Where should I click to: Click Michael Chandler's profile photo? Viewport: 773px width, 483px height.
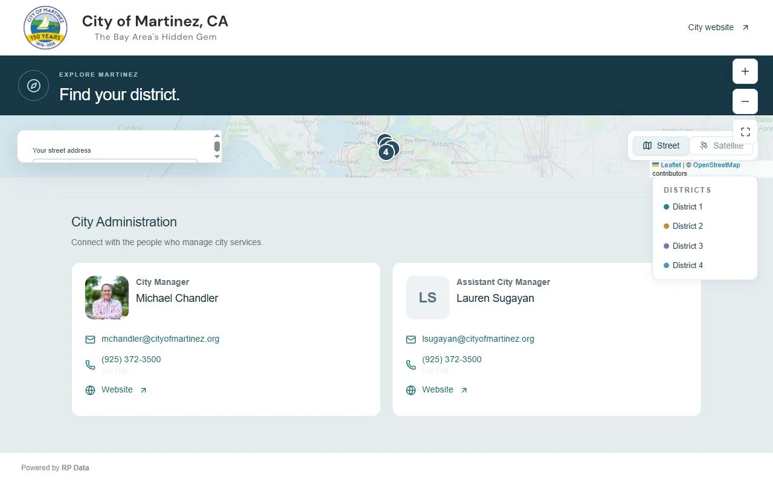[107, 298]
